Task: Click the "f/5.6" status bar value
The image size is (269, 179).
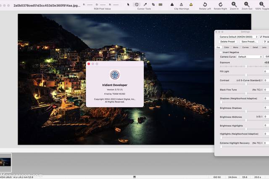Action: click(x=245, y=177)
